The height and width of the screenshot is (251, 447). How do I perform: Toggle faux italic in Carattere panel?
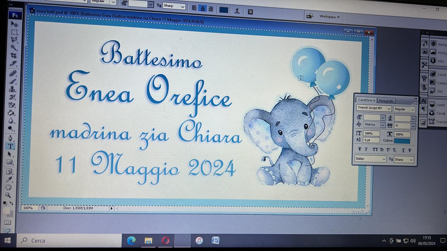coord(366,149)
